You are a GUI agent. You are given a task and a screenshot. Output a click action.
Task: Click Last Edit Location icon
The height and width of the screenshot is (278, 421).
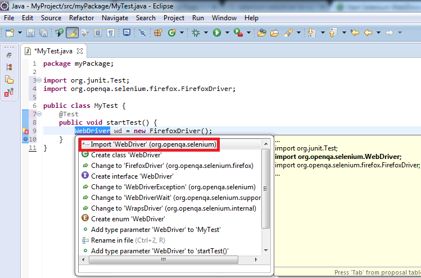click(x=355, y=33)
